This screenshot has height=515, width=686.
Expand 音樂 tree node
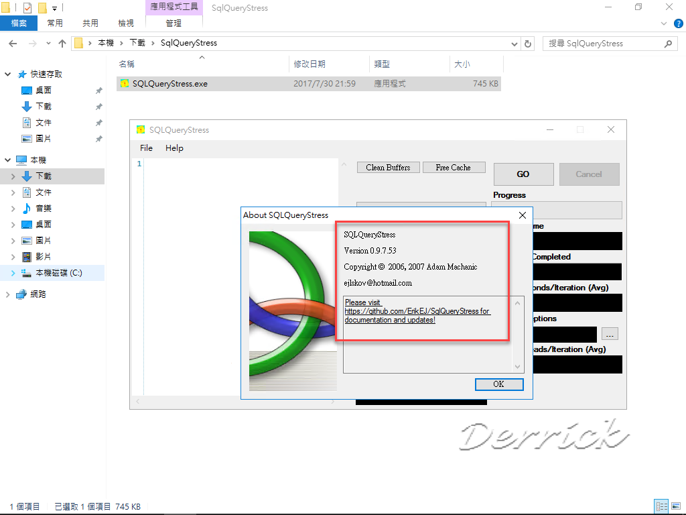13,209
